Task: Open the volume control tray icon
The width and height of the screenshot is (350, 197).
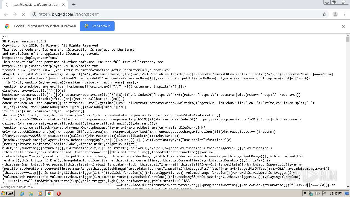Action: tap(317, 193)
